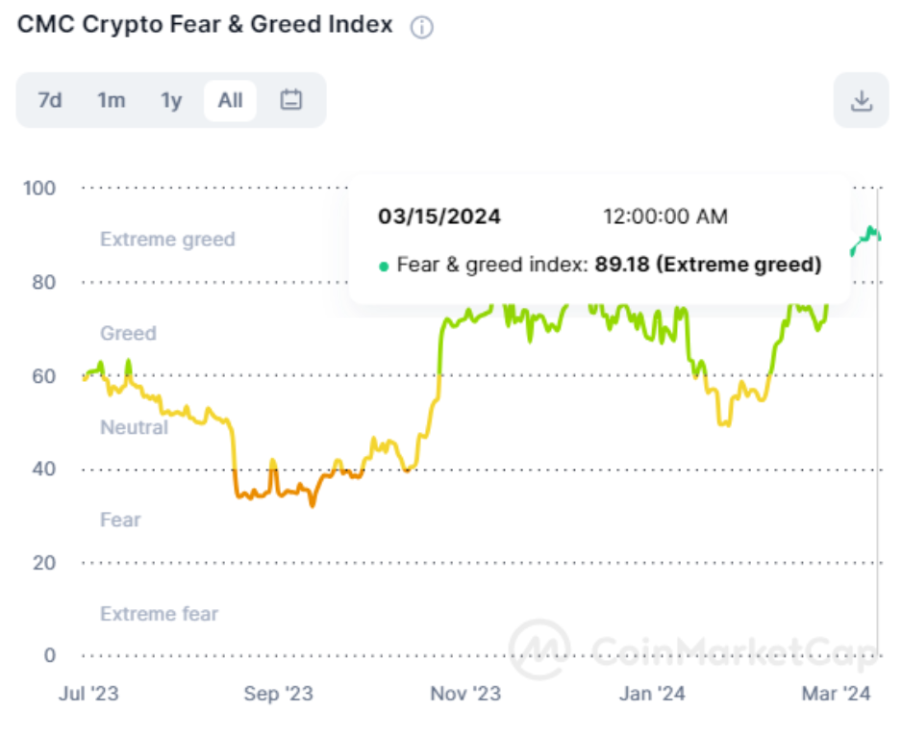
Task: Click the Nov '23 x-axis label
Action: pyautogui.click(x=465, y=694)
